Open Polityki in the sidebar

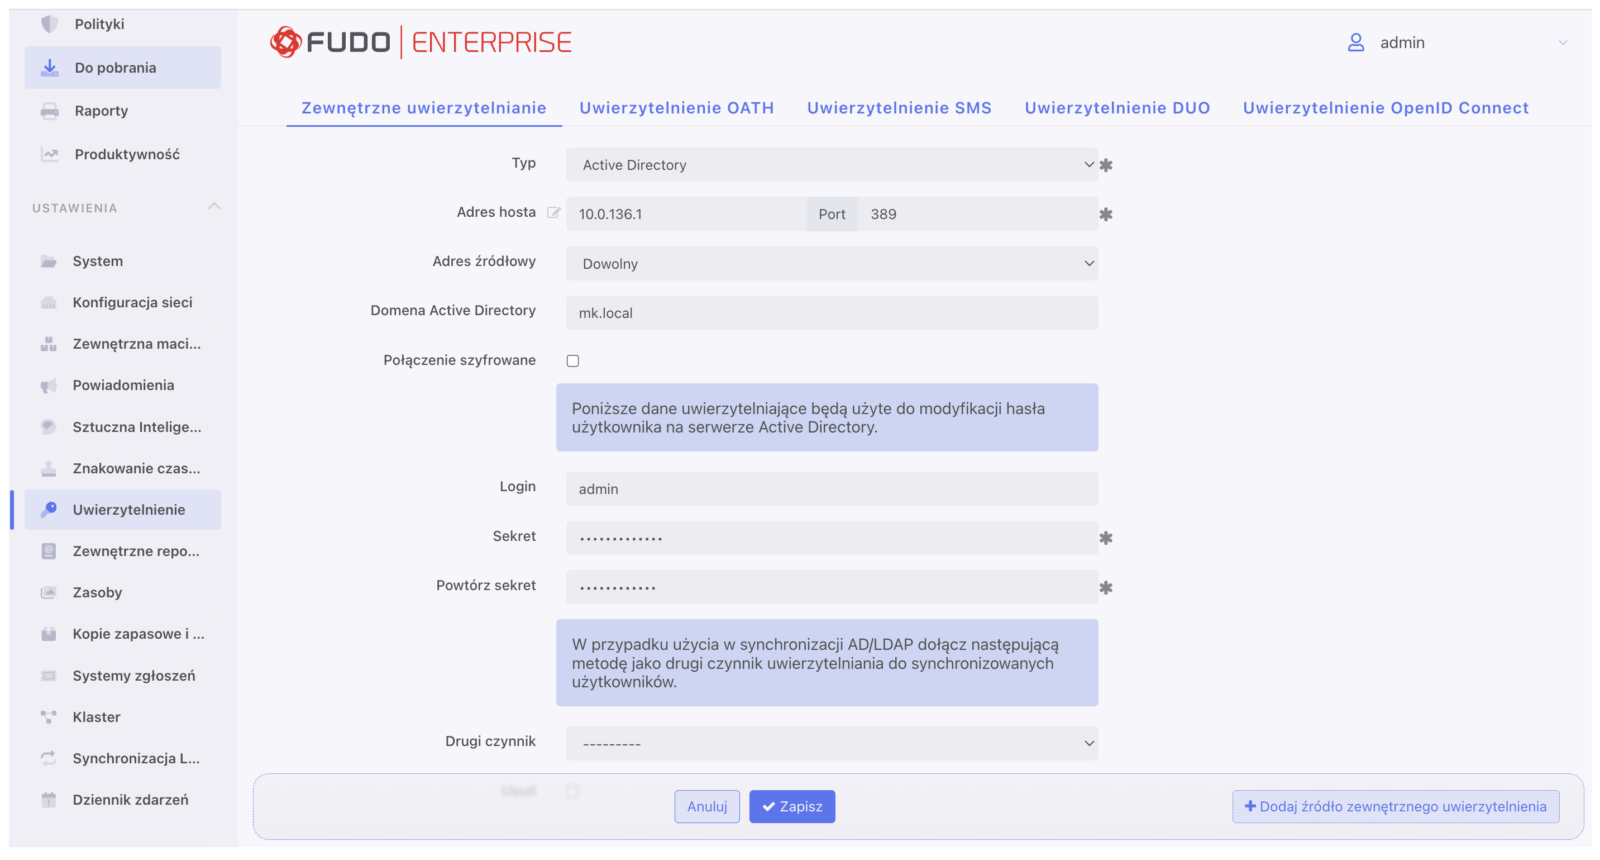click(122, 24)
